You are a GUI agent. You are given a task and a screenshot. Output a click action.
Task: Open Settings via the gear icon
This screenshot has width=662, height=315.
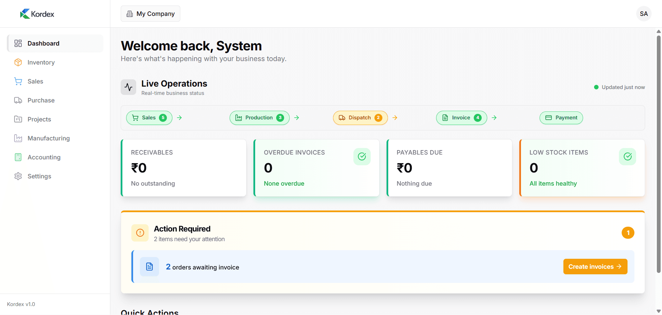(x=18, y=176)
